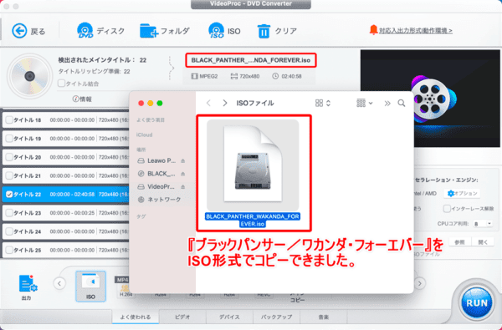This screenshot has width=502, height=330.
Task: Open Leawo P... volume in sidebar
Action: coord(161,160)
